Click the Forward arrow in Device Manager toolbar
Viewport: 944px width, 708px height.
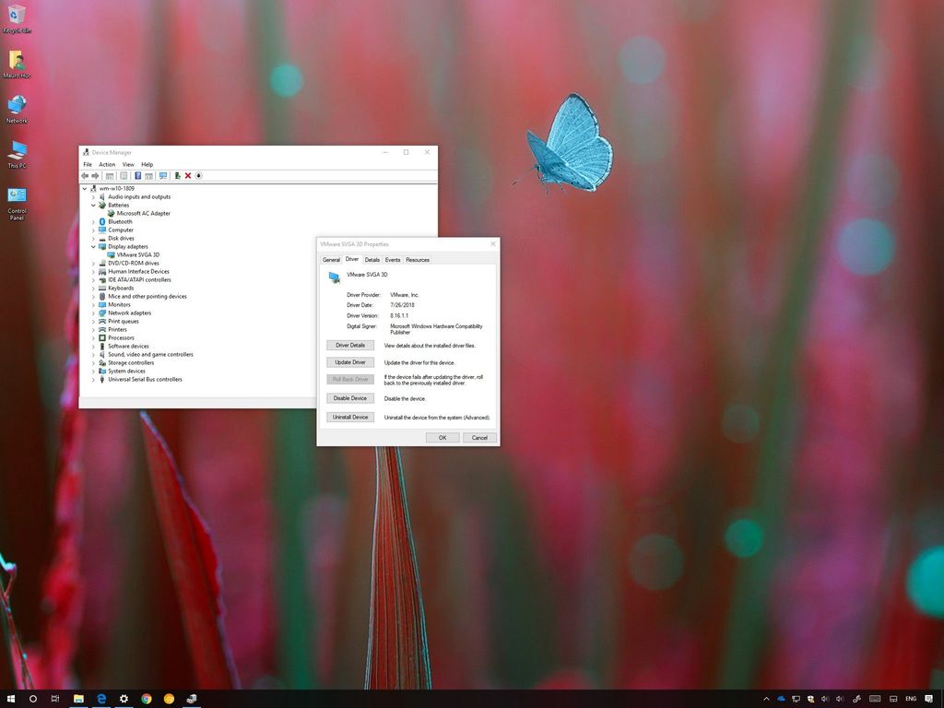[x=95, y=175]
